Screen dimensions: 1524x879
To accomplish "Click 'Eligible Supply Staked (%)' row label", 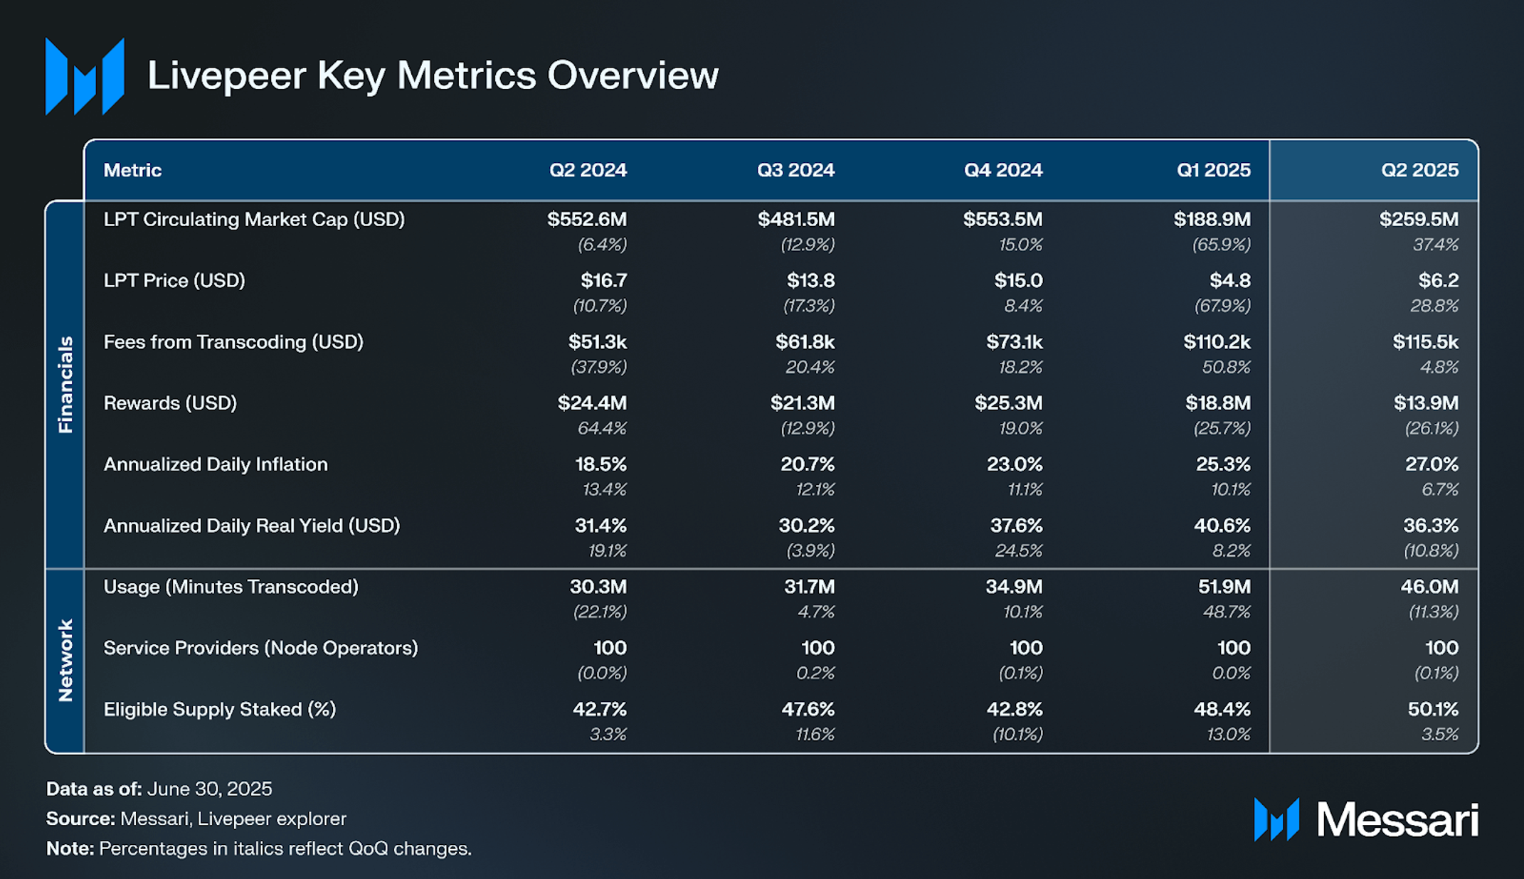I will pos(220,709).
